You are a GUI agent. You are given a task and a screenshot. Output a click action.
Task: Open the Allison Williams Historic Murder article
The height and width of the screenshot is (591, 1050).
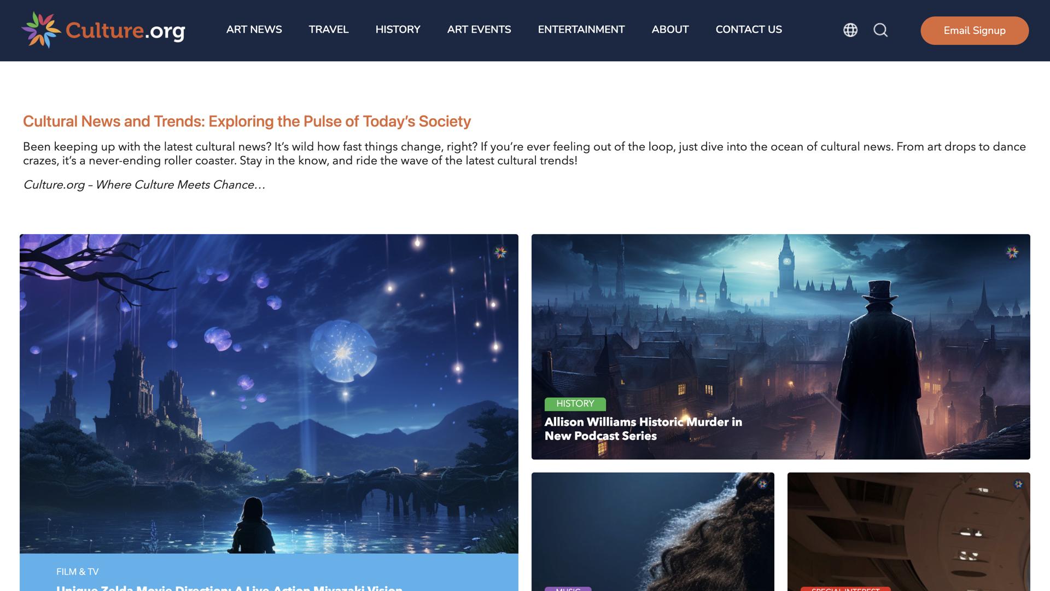pyautogui.click(x=643, y=429)
